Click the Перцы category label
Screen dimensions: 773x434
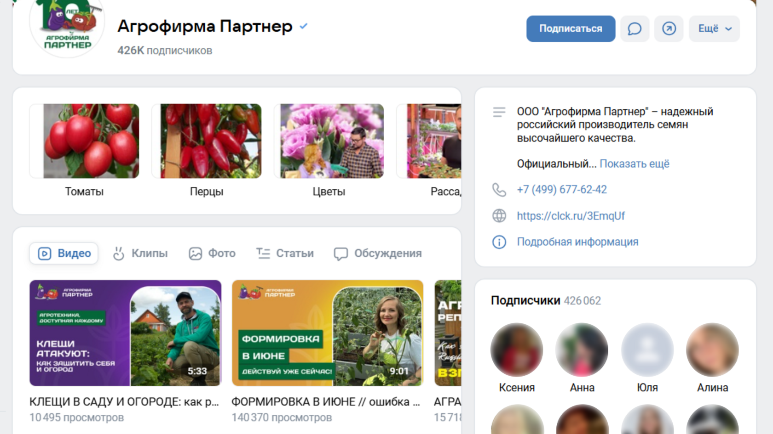click(207, 192)
